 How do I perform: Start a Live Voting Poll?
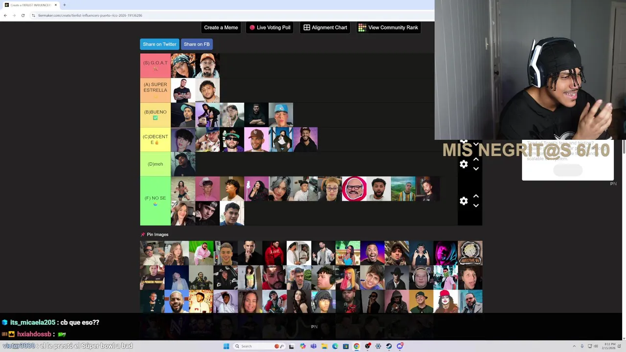click(x=270, y=27)
